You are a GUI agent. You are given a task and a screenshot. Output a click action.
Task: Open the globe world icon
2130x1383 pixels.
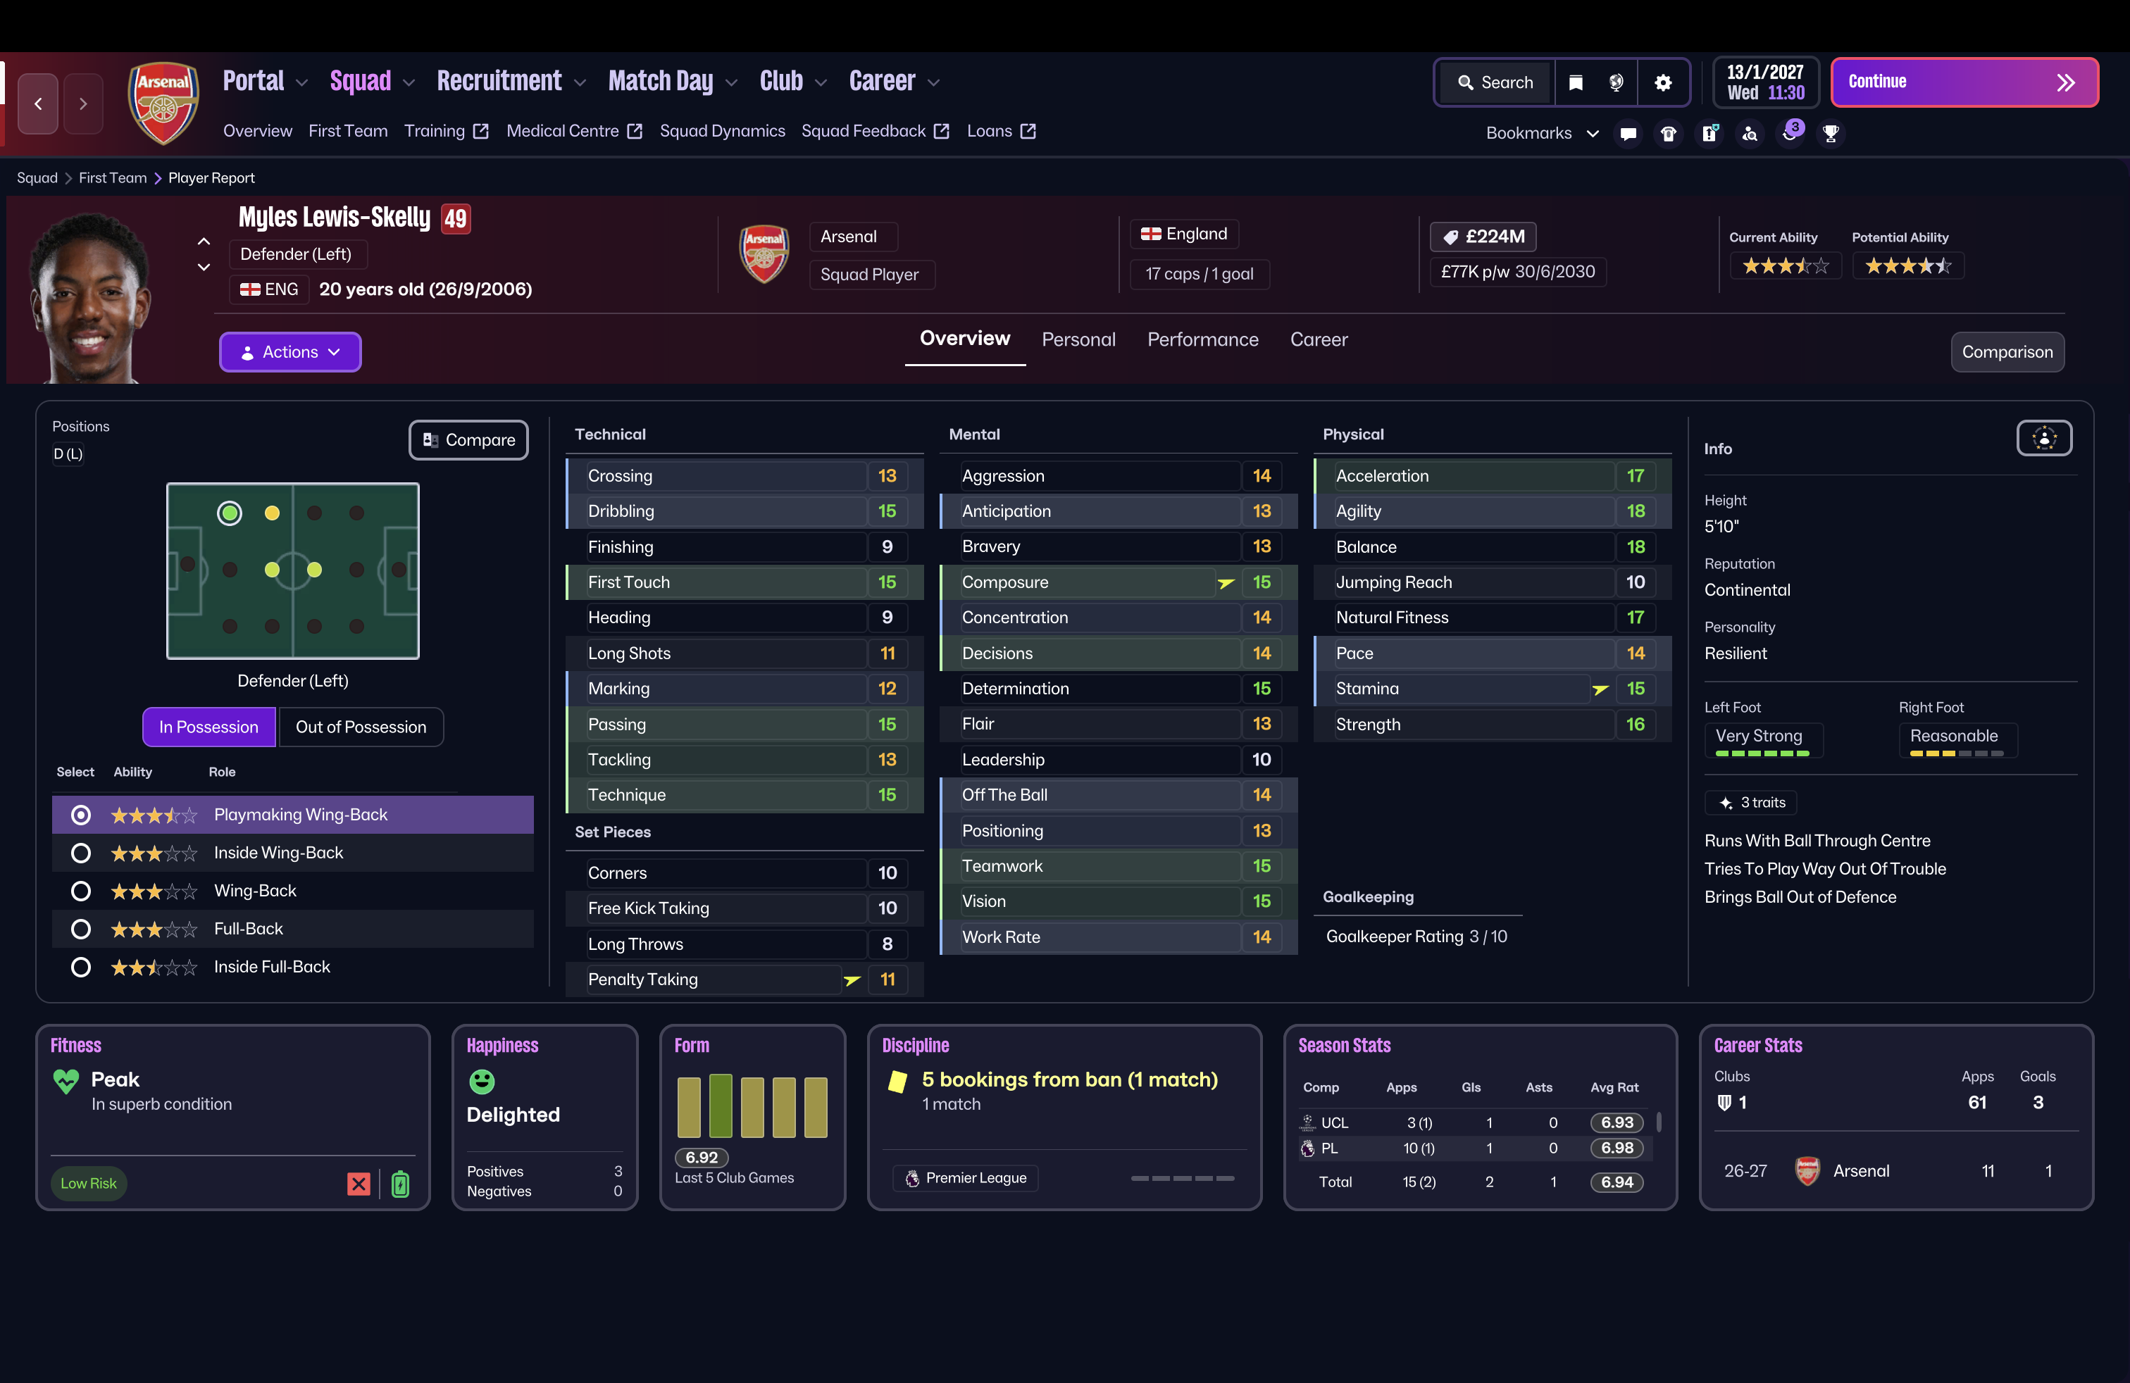point(1617,82)
